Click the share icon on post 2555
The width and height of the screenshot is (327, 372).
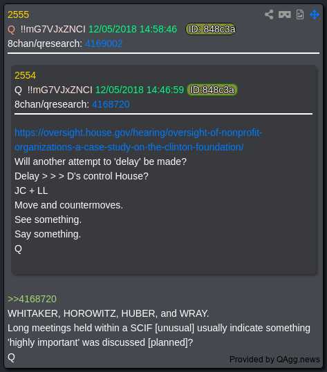269,14
